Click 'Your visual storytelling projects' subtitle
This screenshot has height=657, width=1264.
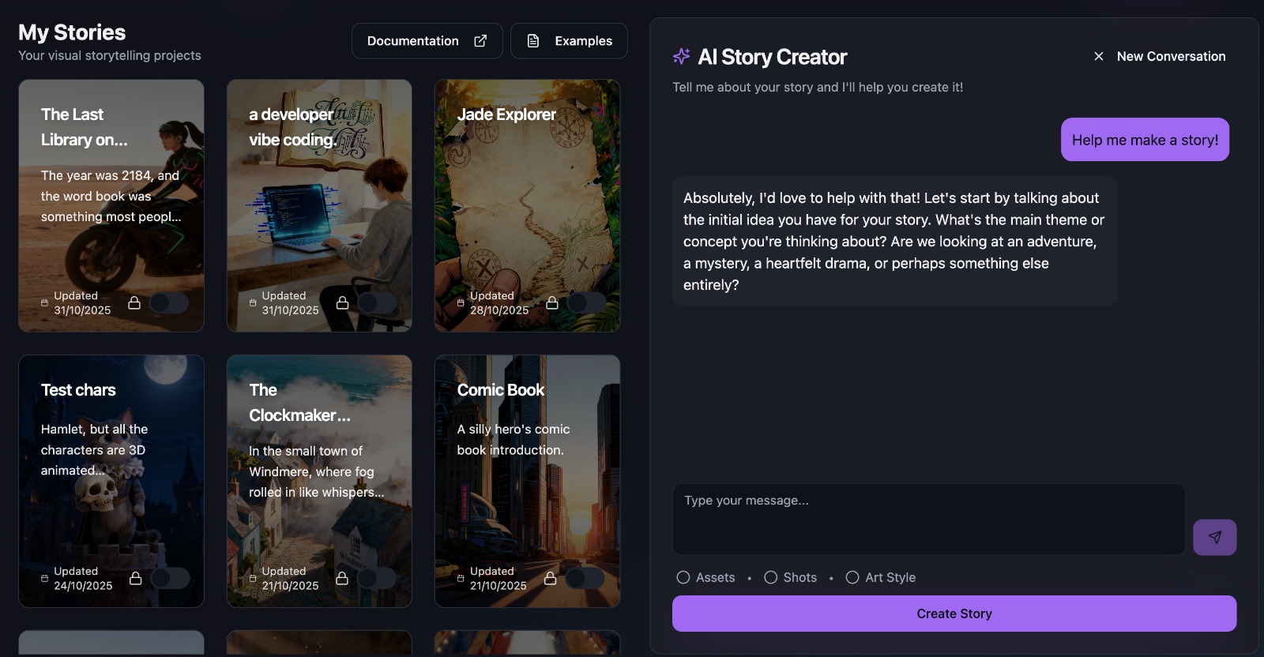coord(110,55)
